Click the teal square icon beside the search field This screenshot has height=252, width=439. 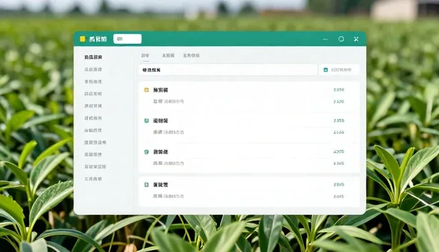pos(326,70)
